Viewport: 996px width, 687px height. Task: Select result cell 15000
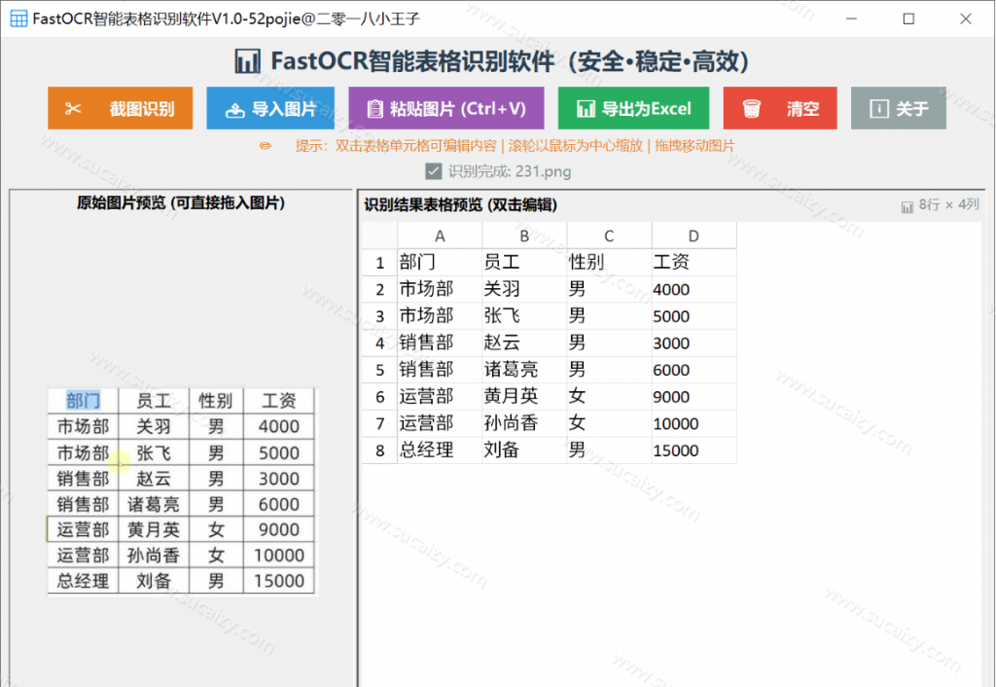tap(694, 451)
